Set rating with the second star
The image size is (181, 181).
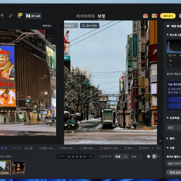tap(73, 156)
